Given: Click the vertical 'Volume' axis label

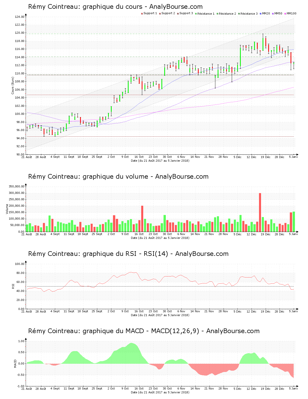Looking at the screenshot, I should point(7,209).
